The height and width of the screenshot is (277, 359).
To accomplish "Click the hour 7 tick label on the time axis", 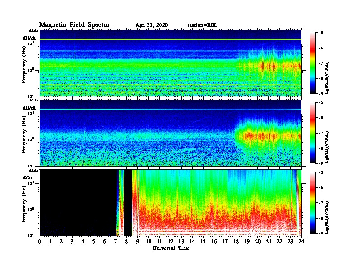I will [x=116, y=241].
